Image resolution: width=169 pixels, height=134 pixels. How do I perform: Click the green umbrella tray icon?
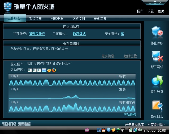pyautogui.click(x=118, y=130)
